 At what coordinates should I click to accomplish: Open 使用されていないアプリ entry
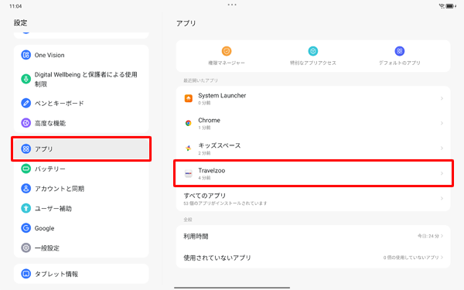313,258
